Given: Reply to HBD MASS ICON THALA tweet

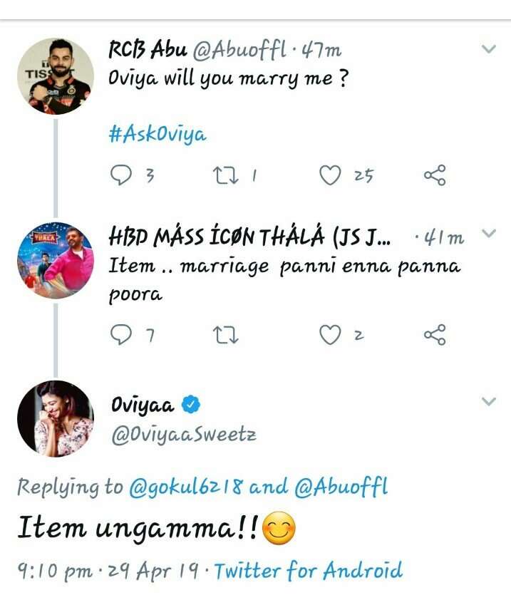Looking at the screenshot, I should 122,334.
